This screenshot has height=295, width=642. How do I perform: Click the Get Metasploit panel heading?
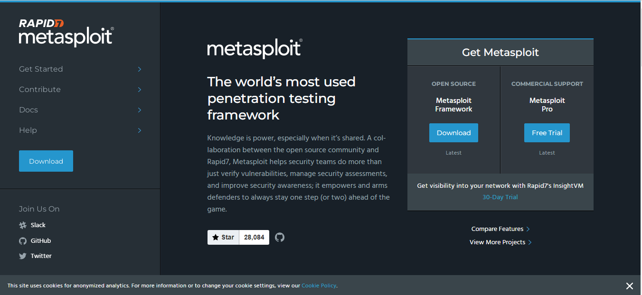[x=500, y=52]
